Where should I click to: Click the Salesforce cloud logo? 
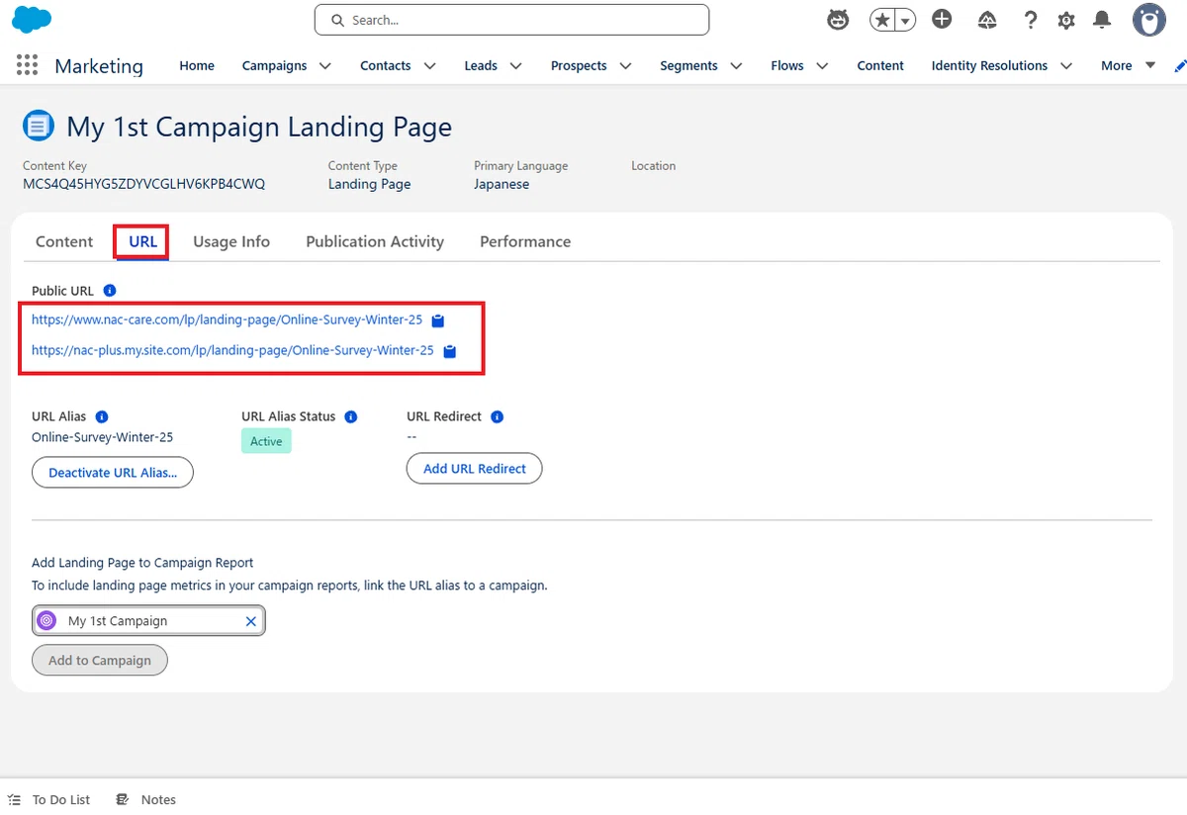33,19
